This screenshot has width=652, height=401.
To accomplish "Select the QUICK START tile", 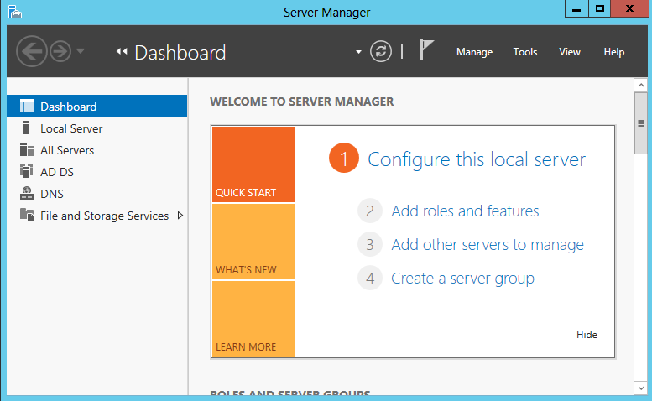I will tap(253, 164).
